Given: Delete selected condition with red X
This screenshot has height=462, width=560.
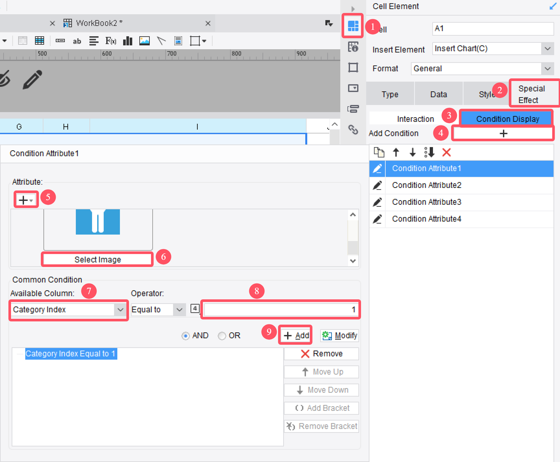Looking at the screenshot, I should pyautogui.click(x=447, y=152).
